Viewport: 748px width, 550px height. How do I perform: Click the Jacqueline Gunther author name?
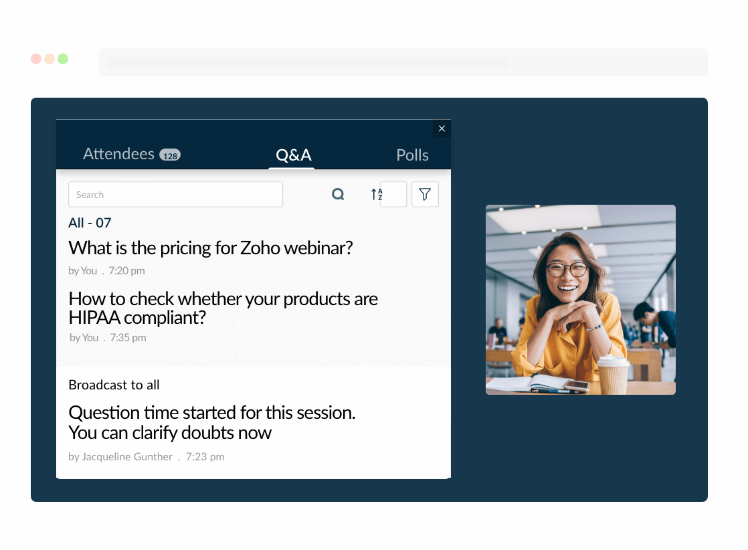click(126, 457)
